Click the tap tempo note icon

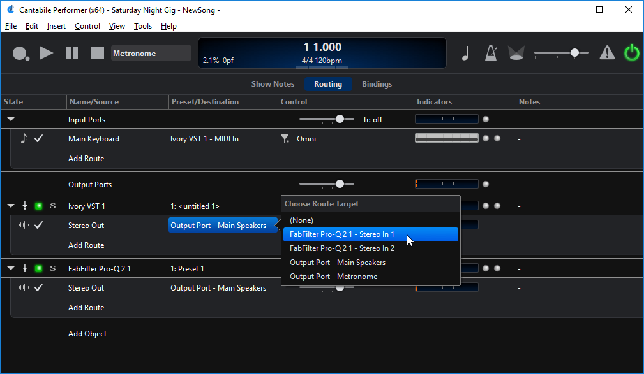click(465, 54)
